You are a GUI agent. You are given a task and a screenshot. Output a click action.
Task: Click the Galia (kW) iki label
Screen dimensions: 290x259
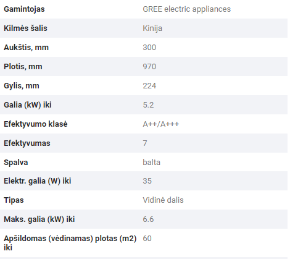28,105
